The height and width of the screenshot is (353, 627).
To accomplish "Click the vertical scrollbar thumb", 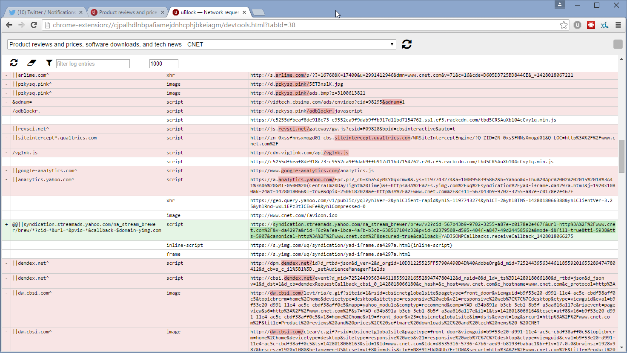I will pyautogui.click(x=622, y=156).
